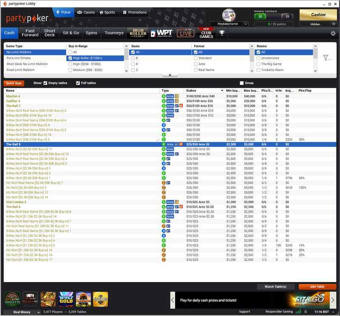Open the WPT World Poker Tour section
Viewport: 340px width, 316px height.
point(162,33)
